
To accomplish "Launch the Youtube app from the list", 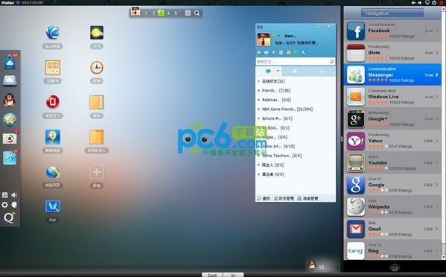I will point(392,163).
